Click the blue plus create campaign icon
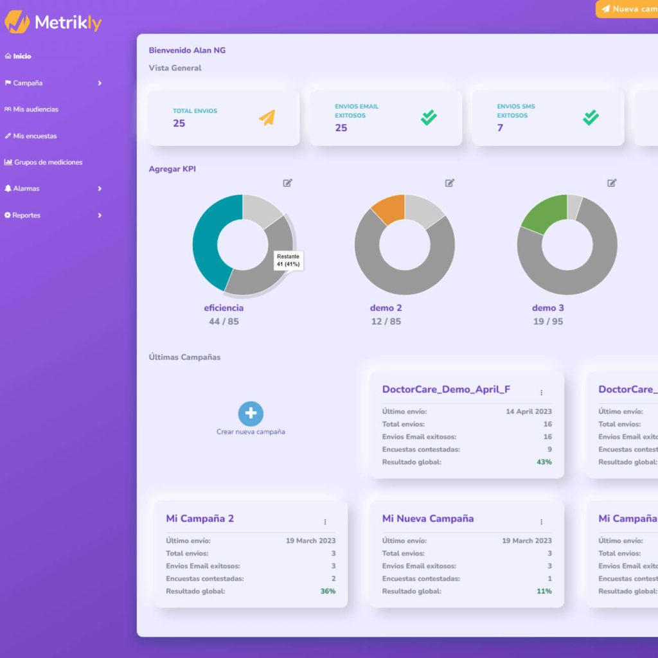This screenshot has width=658, height=658. click(x=251, y=414)
